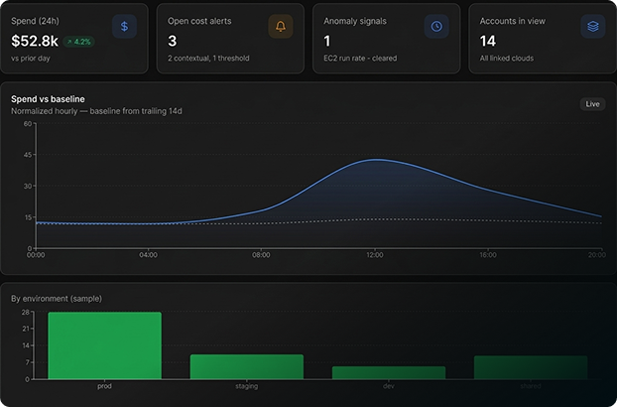Click the 12:00 x-axis label

coord(374,255)
